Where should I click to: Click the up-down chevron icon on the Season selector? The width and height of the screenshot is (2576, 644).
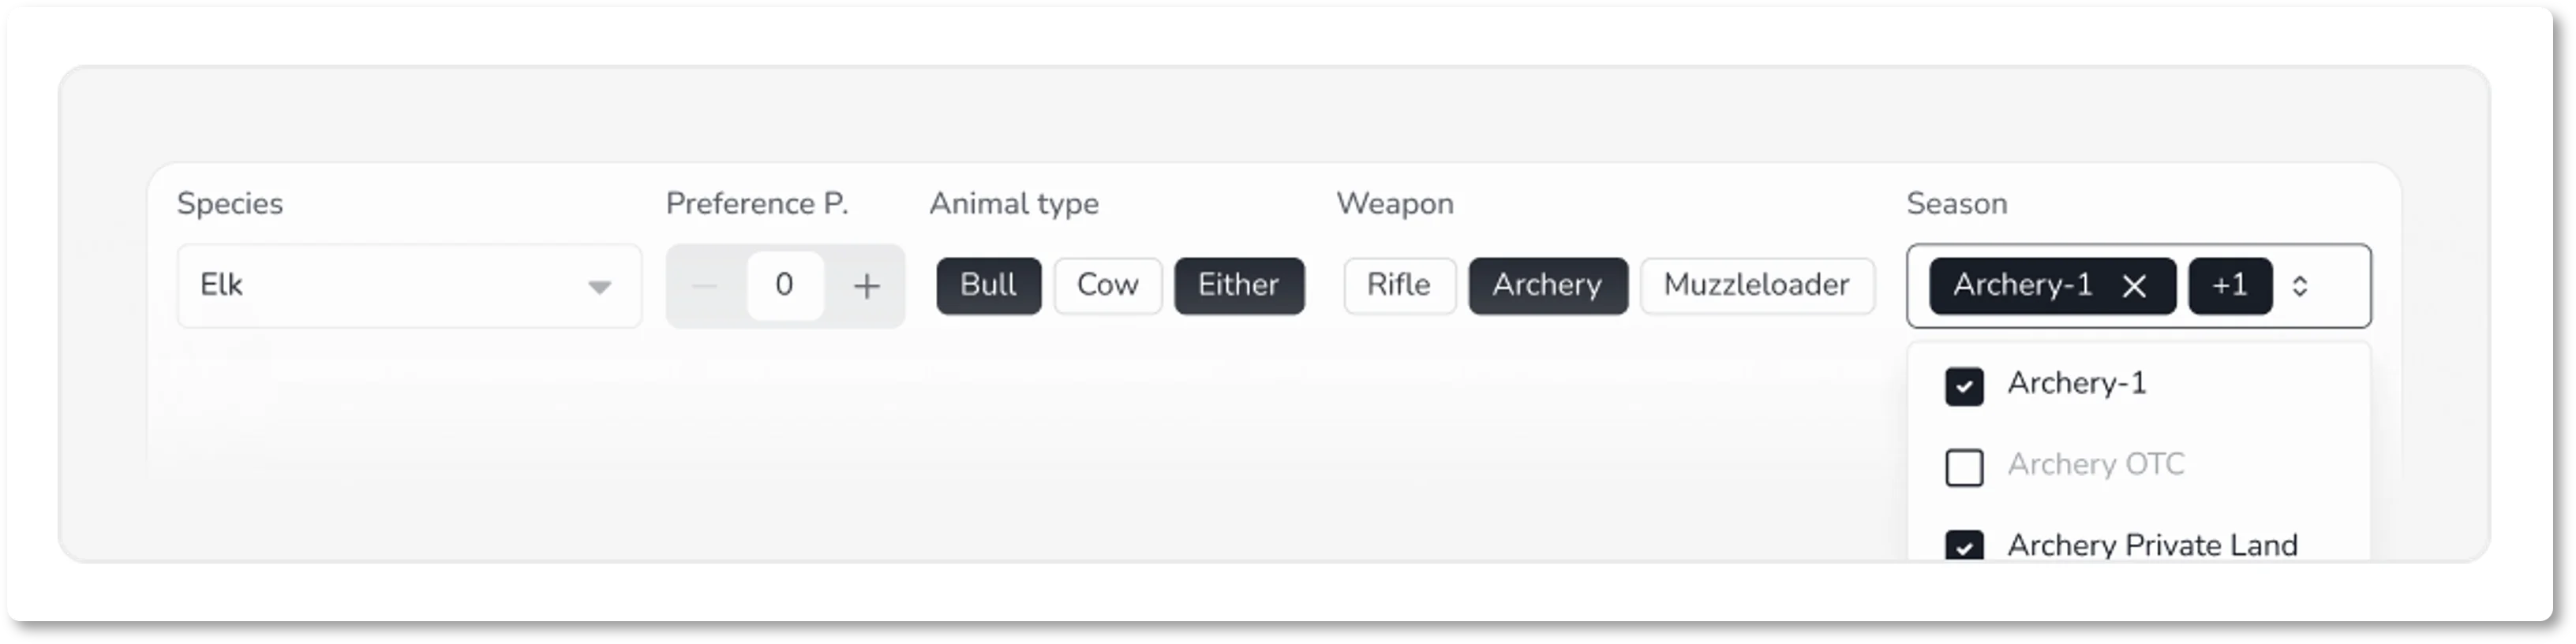[x=2301, y=287]
